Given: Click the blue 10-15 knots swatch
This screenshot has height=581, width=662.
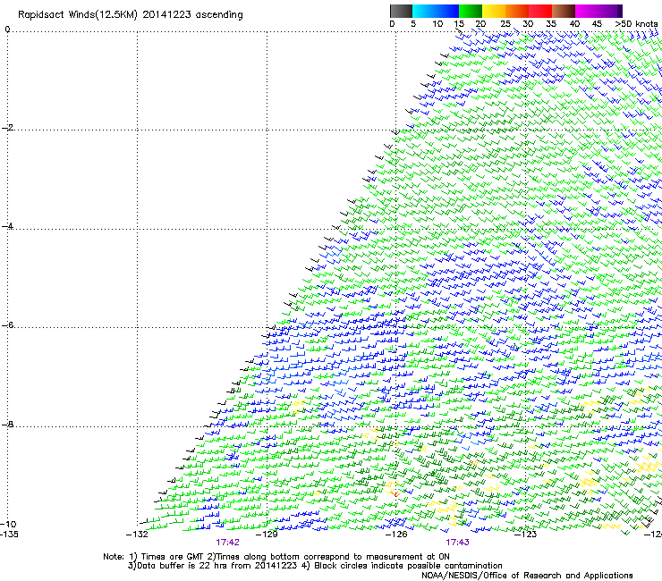Looking at the screenshot, I should coord(447,11).
